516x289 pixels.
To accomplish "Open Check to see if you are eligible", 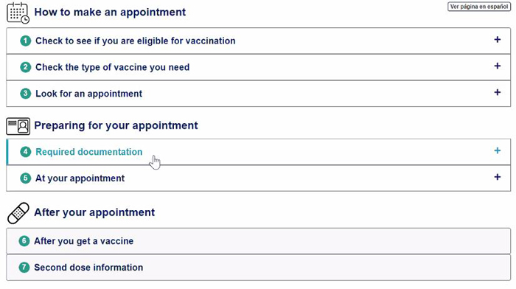I will [258, 41].
